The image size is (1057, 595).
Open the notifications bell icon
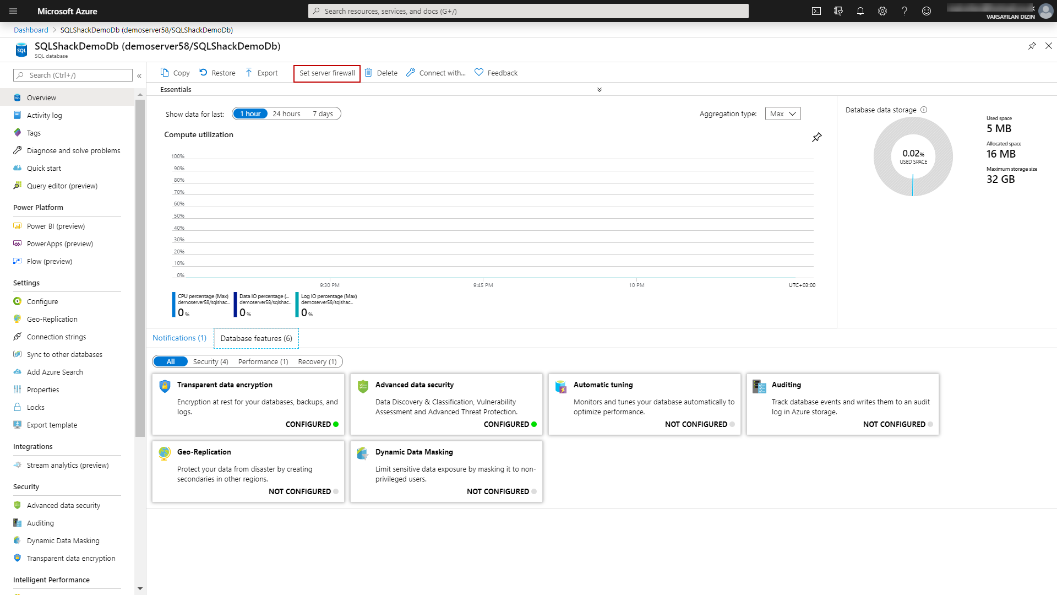860,11
